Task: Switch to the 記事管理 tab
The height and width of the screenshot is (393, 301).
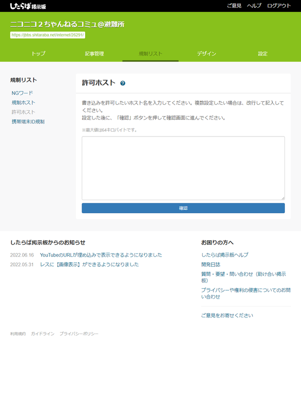Action: click(x=94, y=54)
